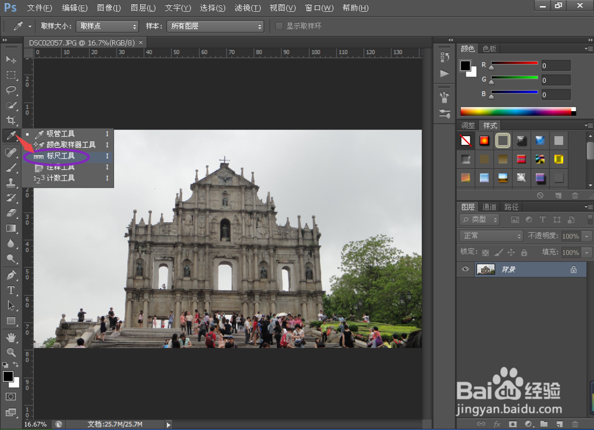Viewport: 594px width, 430px height.
Task: Toggle lock image pixels brush icon
Action: pos(498,252)
